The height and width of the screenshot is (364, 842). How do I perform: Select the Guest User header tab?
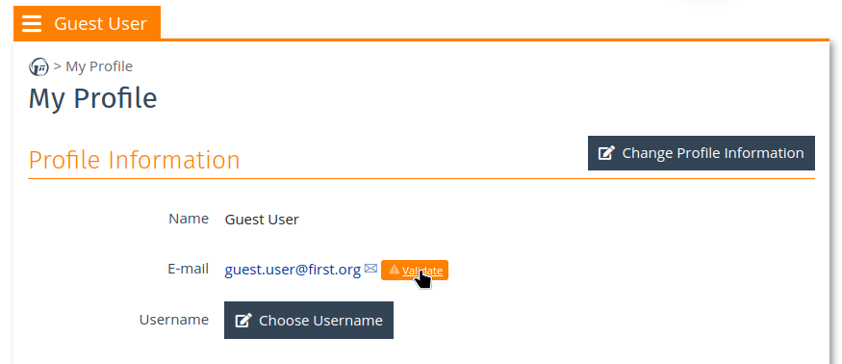point(87,23)
